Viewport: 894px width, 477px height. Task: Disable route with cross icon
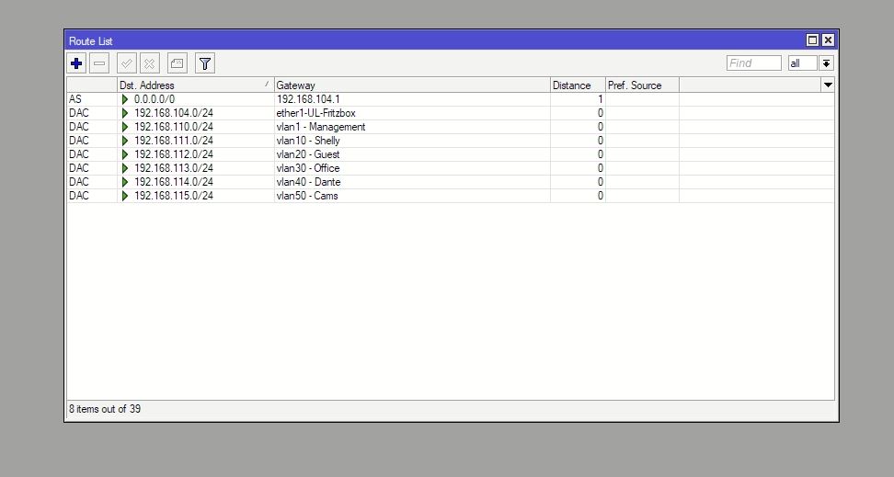coord(149,63)
